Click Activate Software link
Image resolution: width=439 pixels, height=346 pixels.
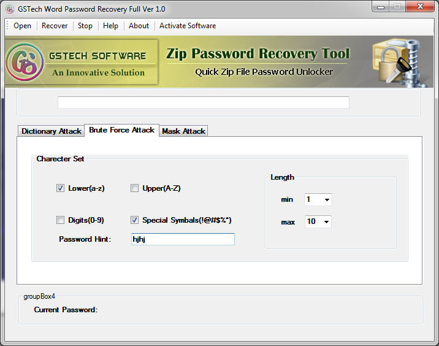(188, 26)
